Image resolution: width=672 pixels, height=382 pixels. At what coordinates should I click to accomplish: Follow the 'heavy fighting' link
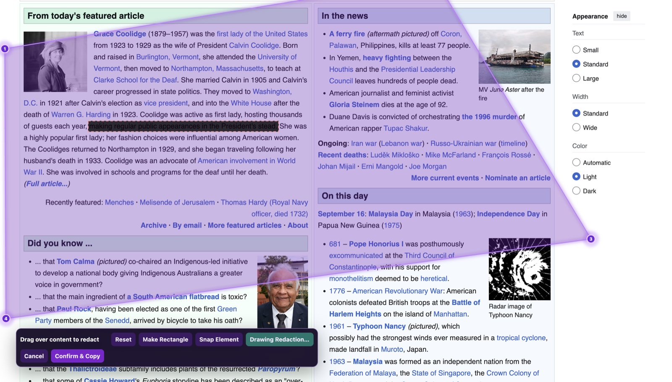tap(387, 58)
